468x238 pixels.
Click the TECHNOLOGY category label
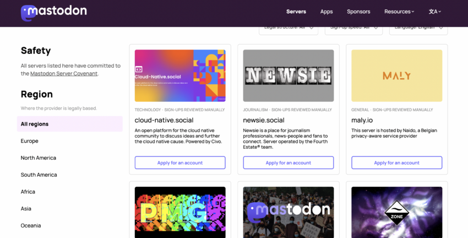148,110
